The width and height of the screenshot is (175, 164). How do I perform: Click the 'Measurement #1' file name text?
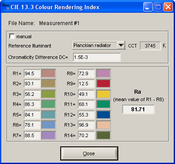(x=59, y=23)
